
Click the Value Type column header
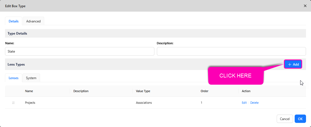[143, 91]
